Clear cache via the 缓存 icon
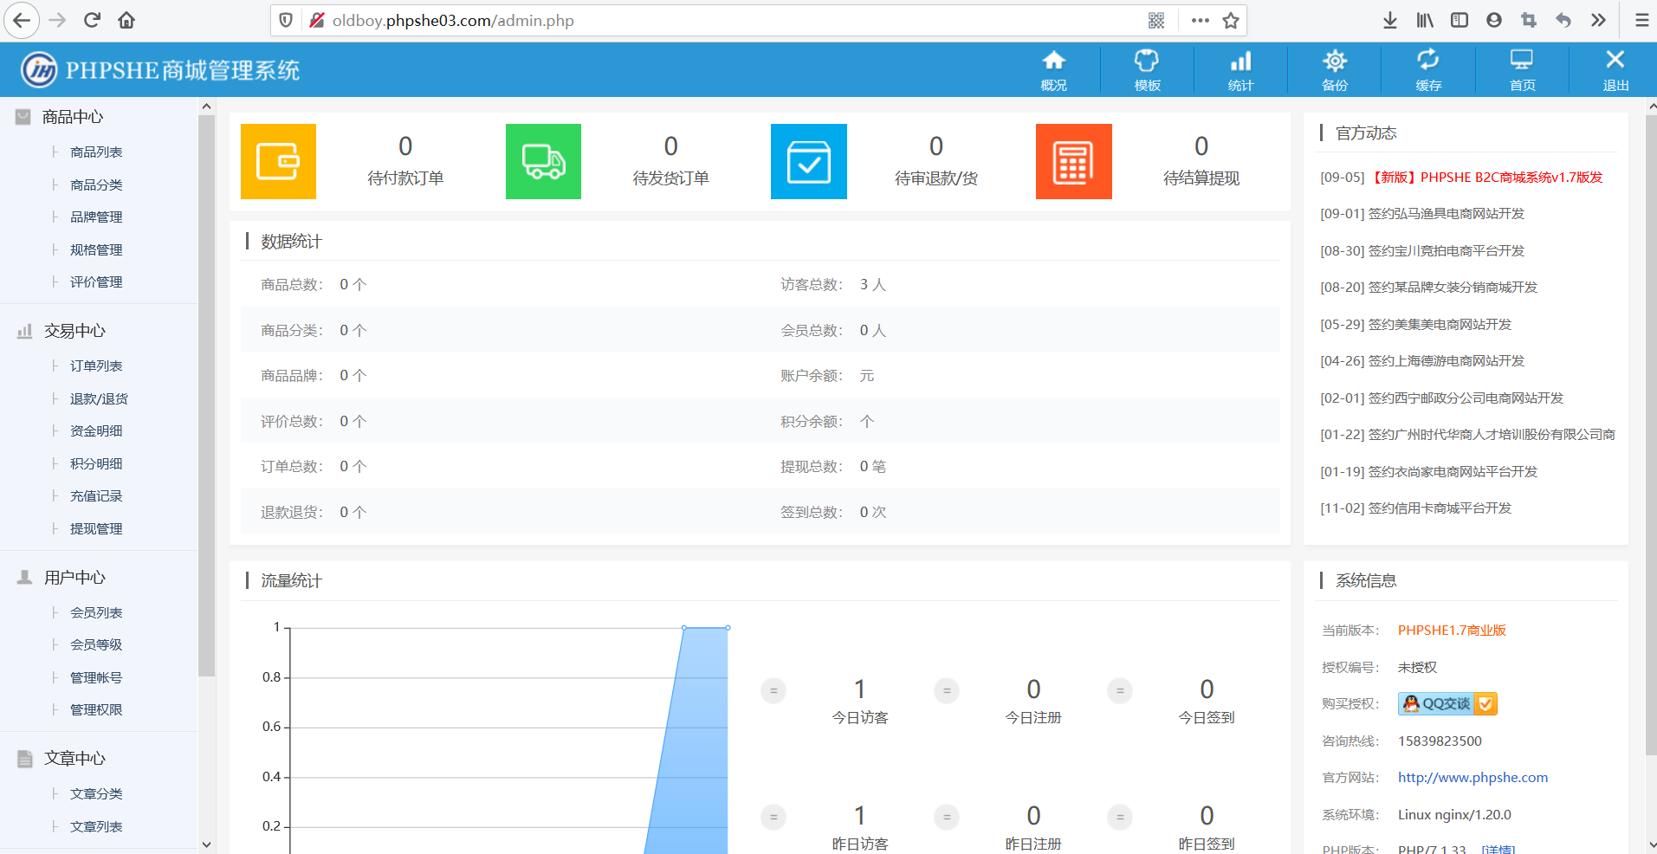This screenshot has width=1657, height=854. (1427, 69)
